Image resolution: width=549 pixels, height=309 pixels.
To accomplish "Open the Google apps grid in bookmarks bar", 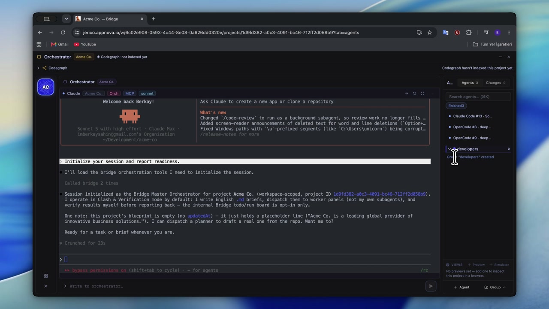I will point(39,44).
